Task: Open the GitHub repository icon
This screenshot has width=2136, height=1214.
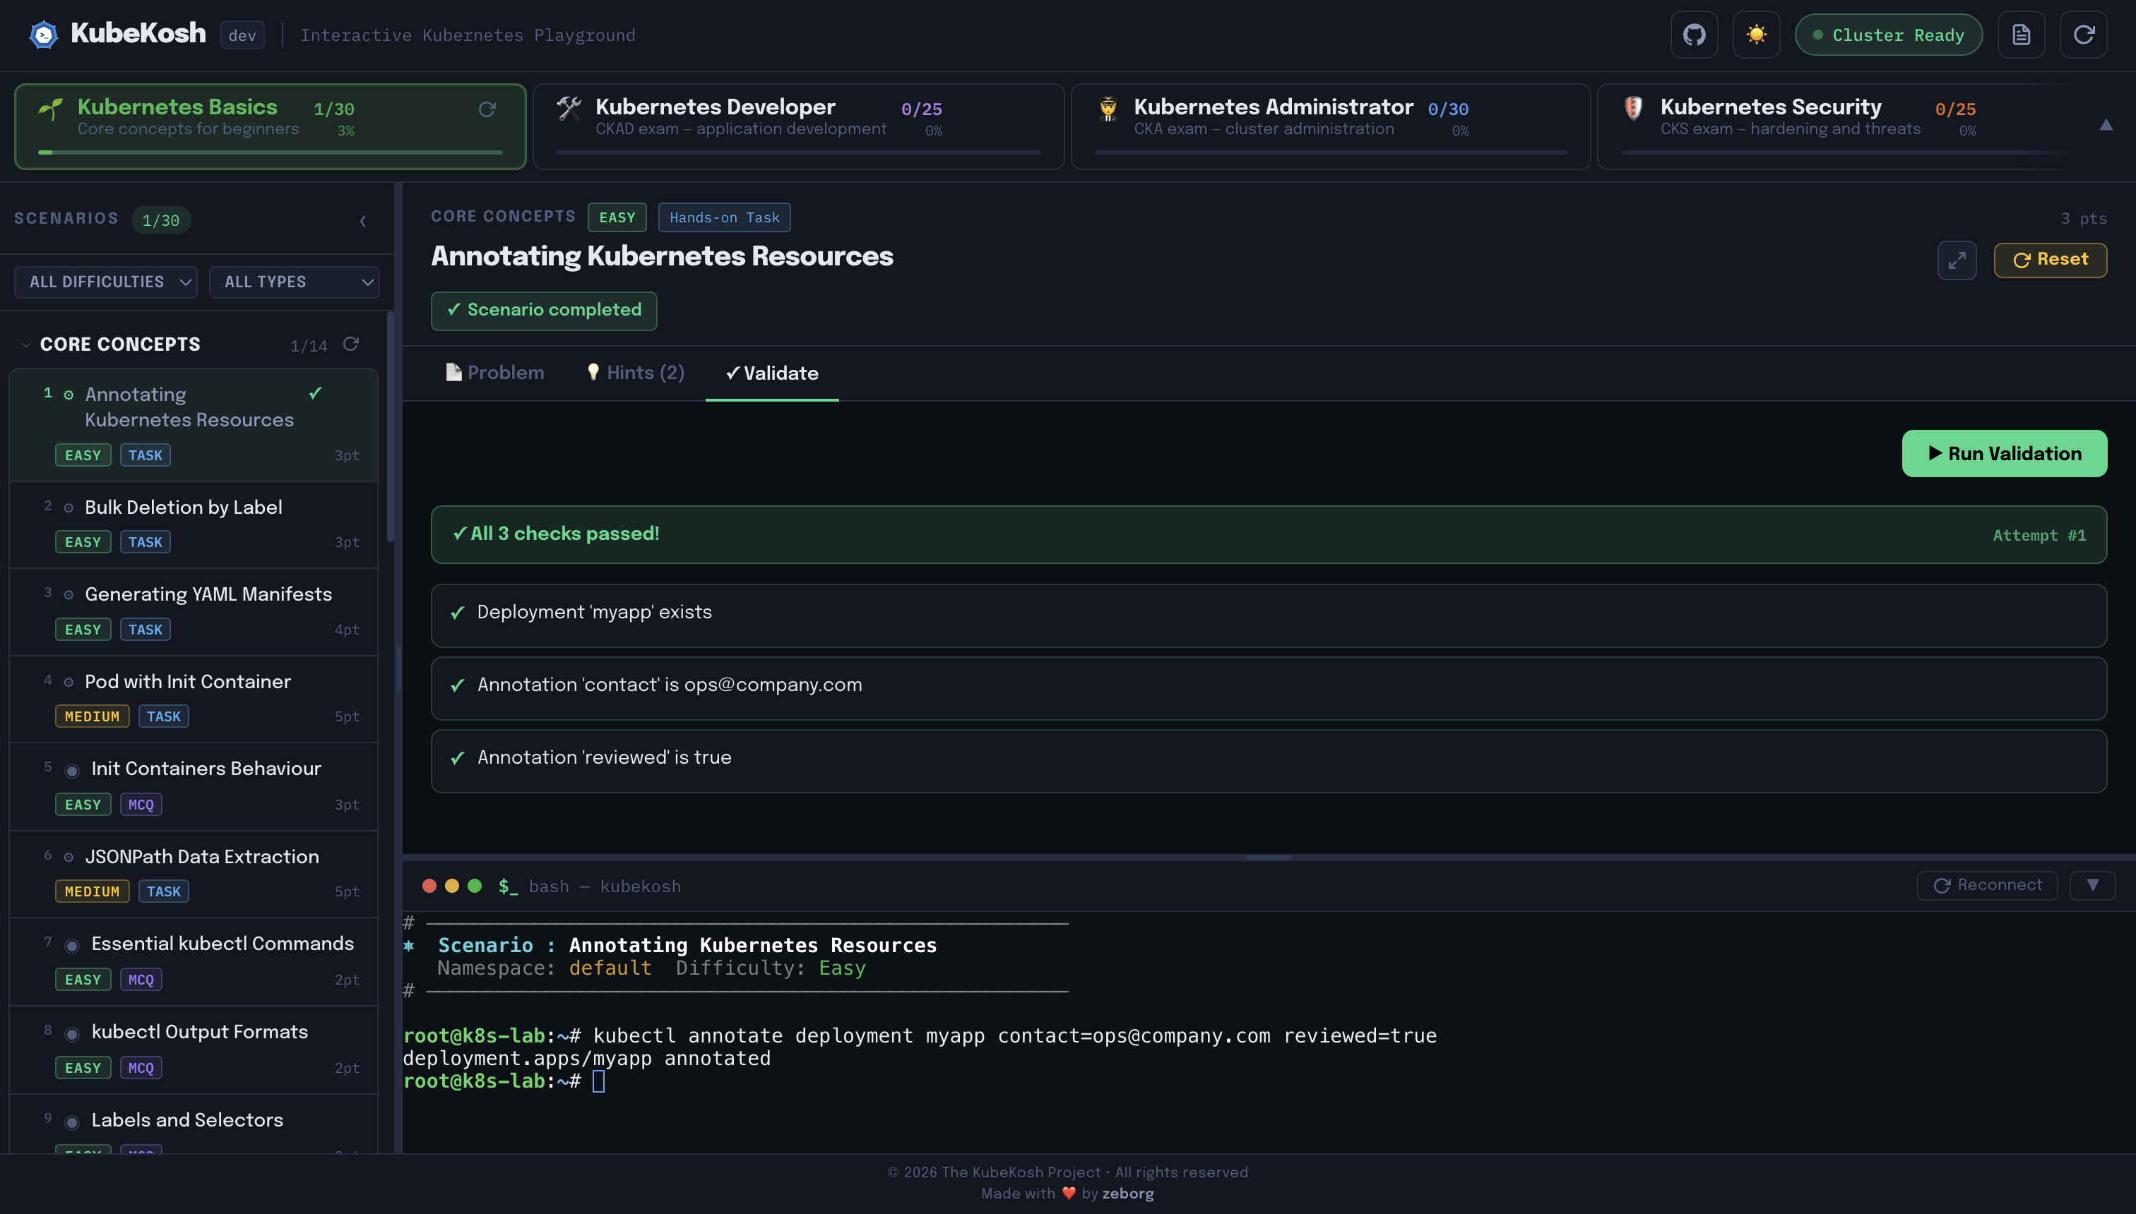Action: (1694, 35)
